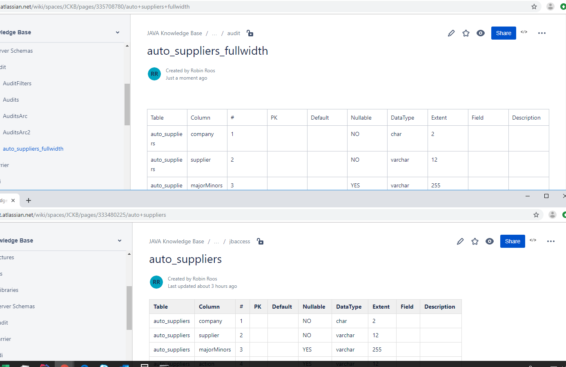Click sidebar scrollbar thumb in lower window
Screen dimensions: 566x367
pos(129,307)
